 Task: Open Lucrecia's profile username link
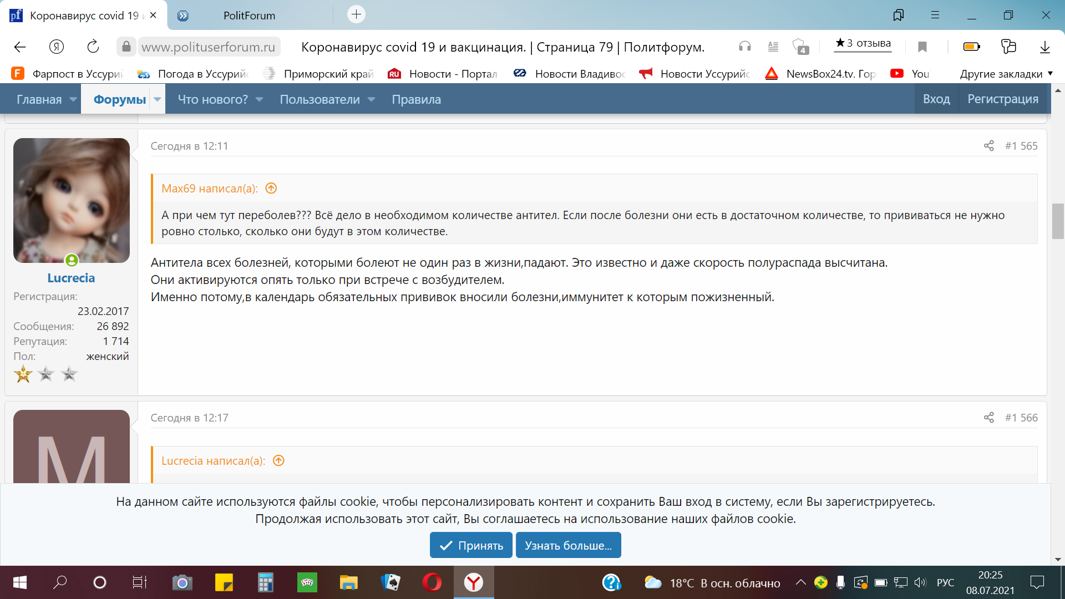(71, 278)
